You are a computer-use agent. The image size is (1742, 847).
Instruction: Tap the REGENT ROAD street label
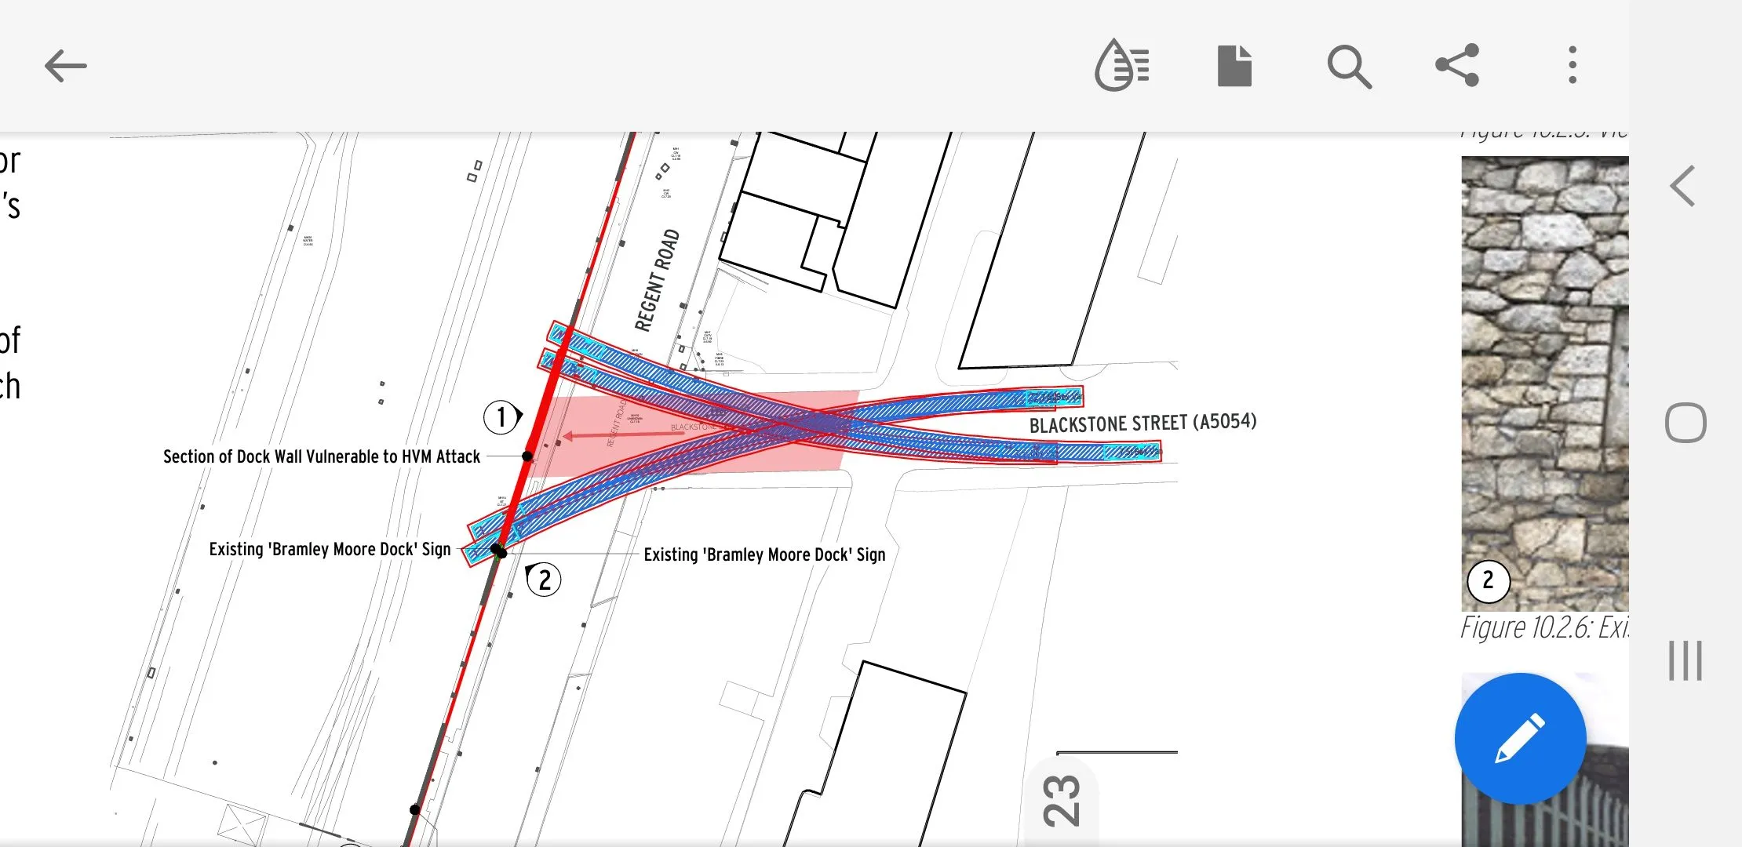coord(658,280)
